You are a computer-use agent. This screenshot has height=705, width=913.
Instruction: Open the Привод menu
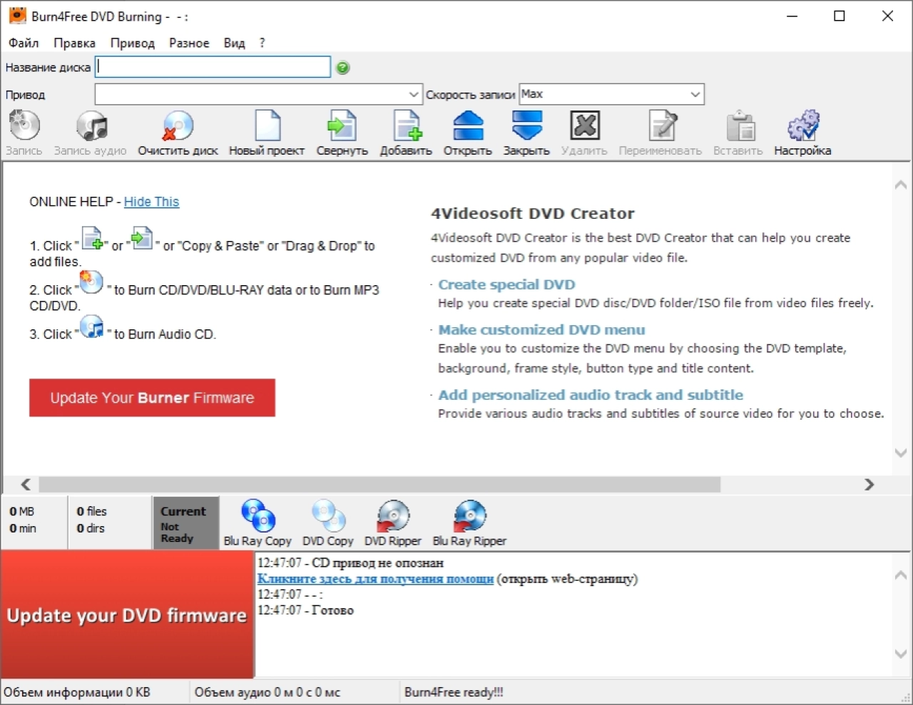point(133,43)
